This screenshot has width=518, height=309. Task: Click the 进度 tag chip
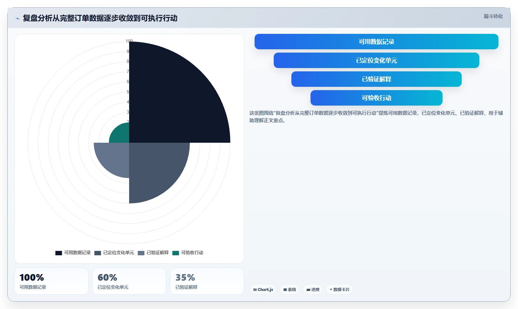click(313, 290)
